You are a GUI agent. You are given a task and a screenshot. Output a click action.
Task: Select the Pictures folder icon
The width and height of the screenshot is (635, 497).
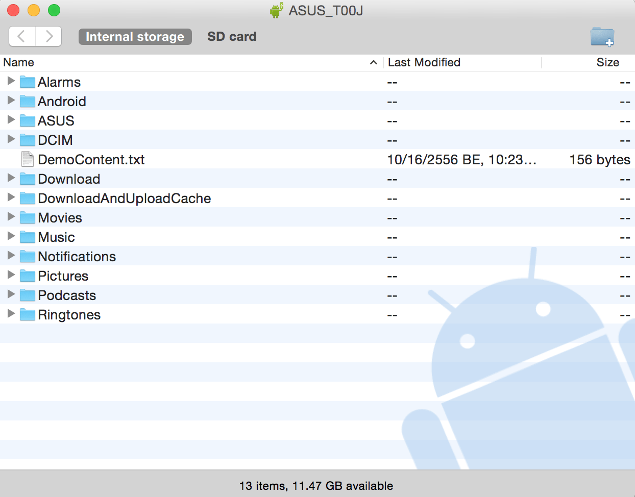[x=28, y=276]
